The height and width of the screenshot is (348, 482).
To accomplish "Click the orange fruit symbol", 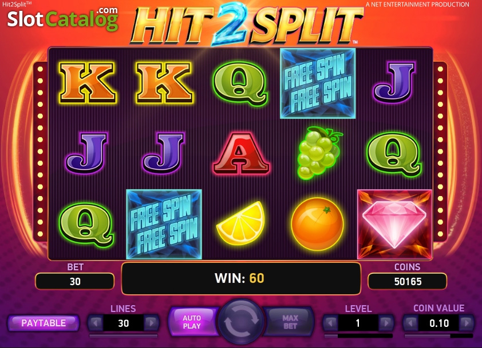I will click(317, 224).
